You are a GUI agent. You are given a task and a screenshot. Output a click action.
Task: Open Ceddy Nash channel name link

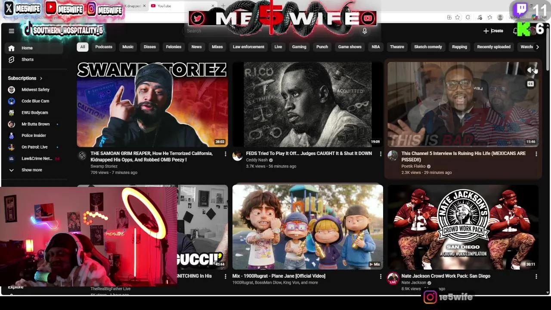coord(257,160)
